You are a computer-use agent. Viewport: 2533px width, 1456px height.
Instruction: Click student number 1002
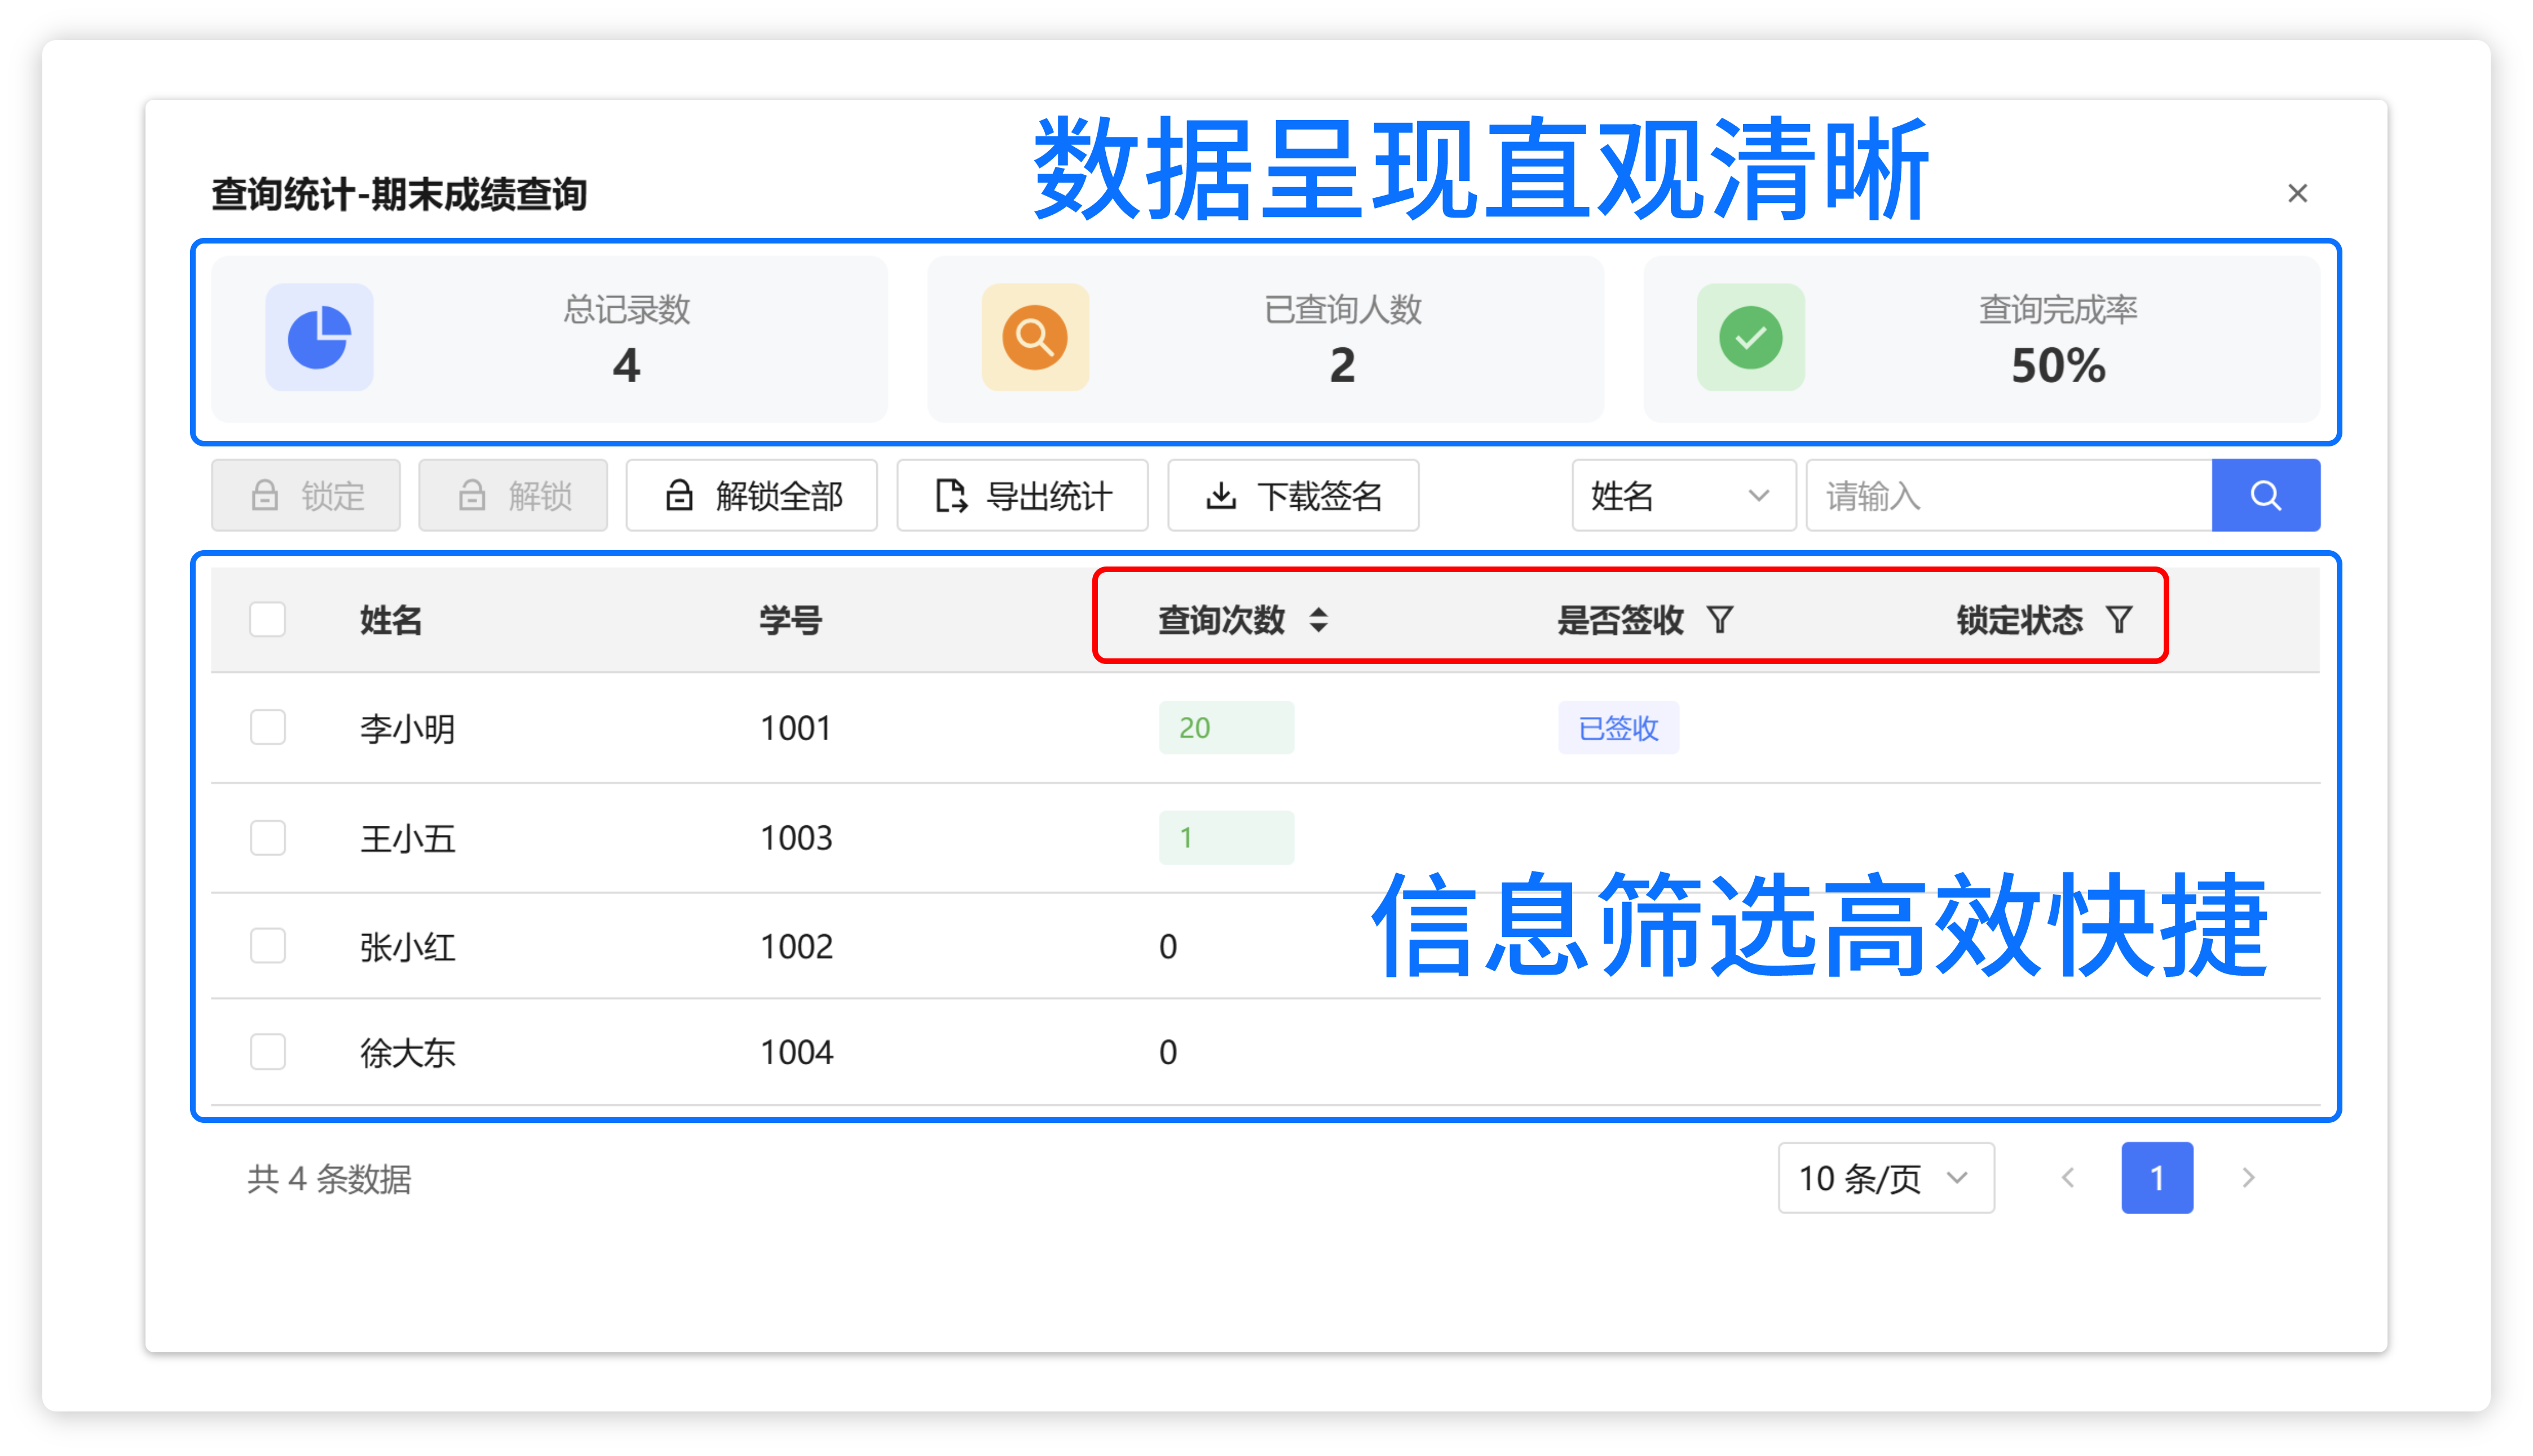click(x=796, y=947)
